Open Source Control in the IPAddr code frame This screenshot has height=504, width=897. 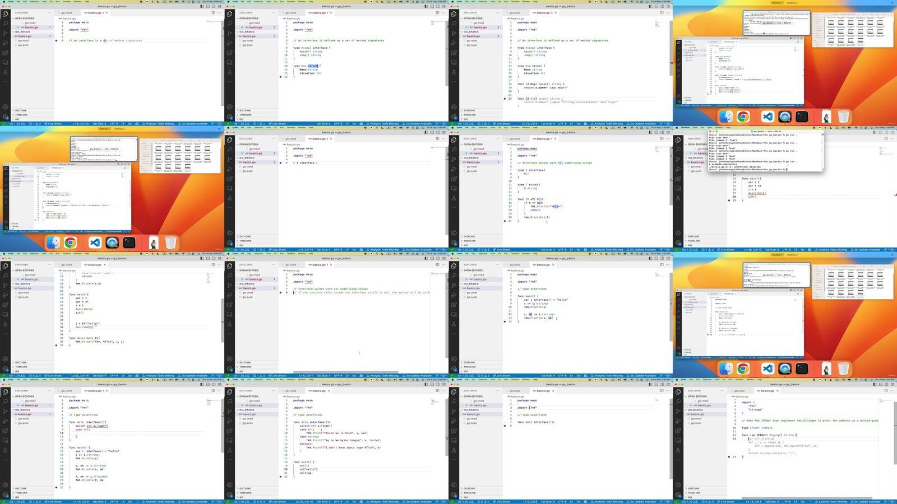tap(678, 410)
